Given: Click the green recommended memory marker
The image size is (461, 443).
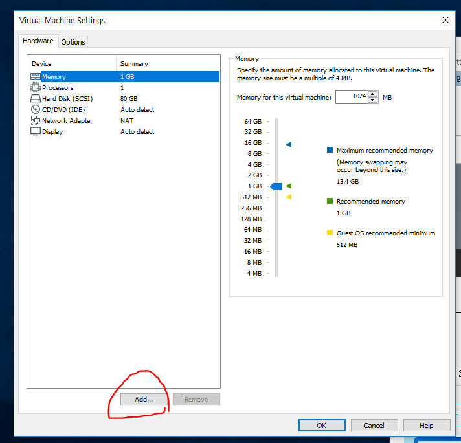Looking at the screenshot, I should tap(289, 186).
